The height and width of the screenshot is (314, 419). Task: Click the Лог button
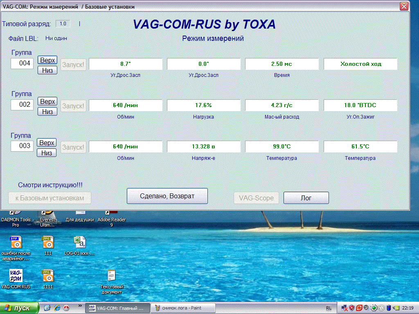[x=306, y=198]
